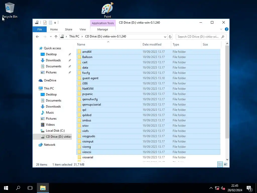Screen dimensions: 257x193
Task: Open the File menu
Action: (x=40, y=29)
